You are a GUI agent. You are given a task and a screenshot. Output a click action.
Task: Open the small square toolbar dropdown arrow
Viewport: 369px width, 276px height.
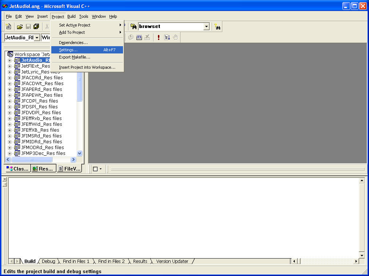[x=101, y=169]
